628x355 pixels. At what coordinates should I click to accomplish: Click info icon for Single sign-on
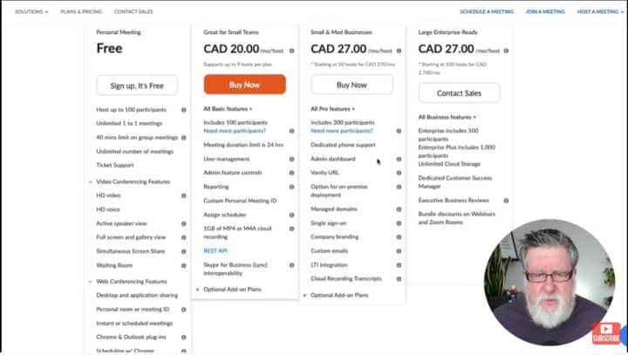click(399, 223)
